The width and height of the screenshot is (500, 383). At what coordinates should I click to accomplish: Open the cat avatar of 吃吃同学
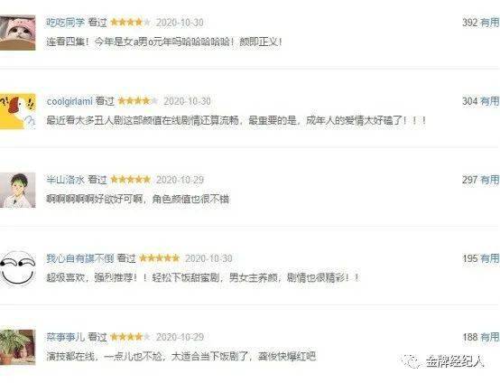(17, 33)
